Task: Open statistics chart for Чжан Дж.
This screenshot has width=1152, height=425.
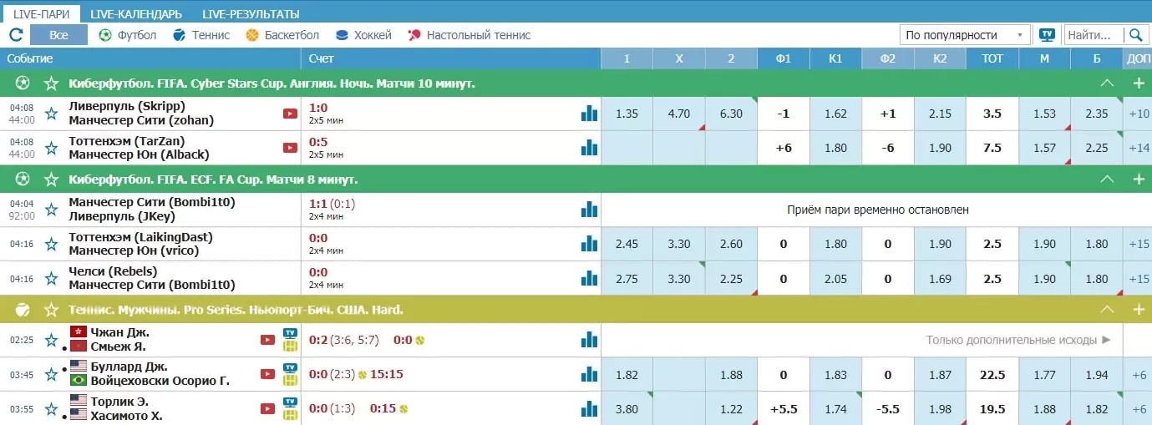Action: pyautogui.click(x=590, y=340)
